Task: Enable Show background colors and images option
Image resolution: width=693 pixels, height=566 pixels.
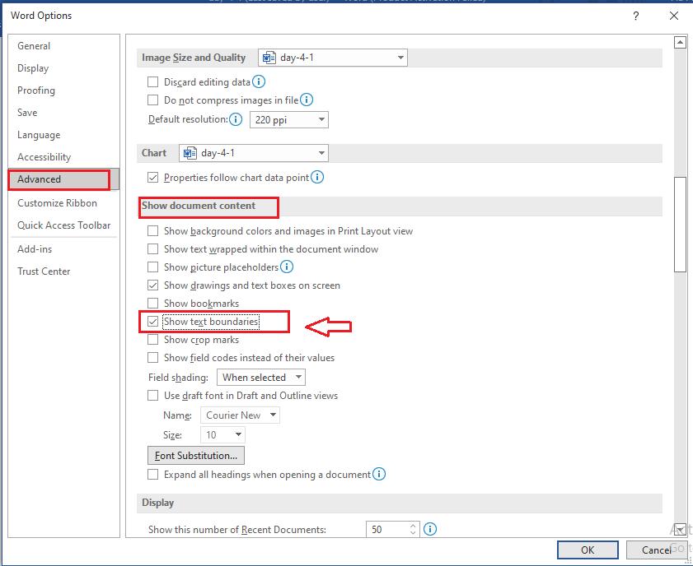Action: click(x=152, y=230)
